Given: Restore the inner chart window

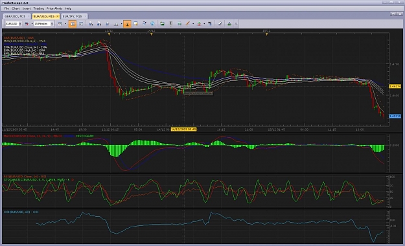Looking at the screenshot, I should pyautogui.click(x=393, y=14).
